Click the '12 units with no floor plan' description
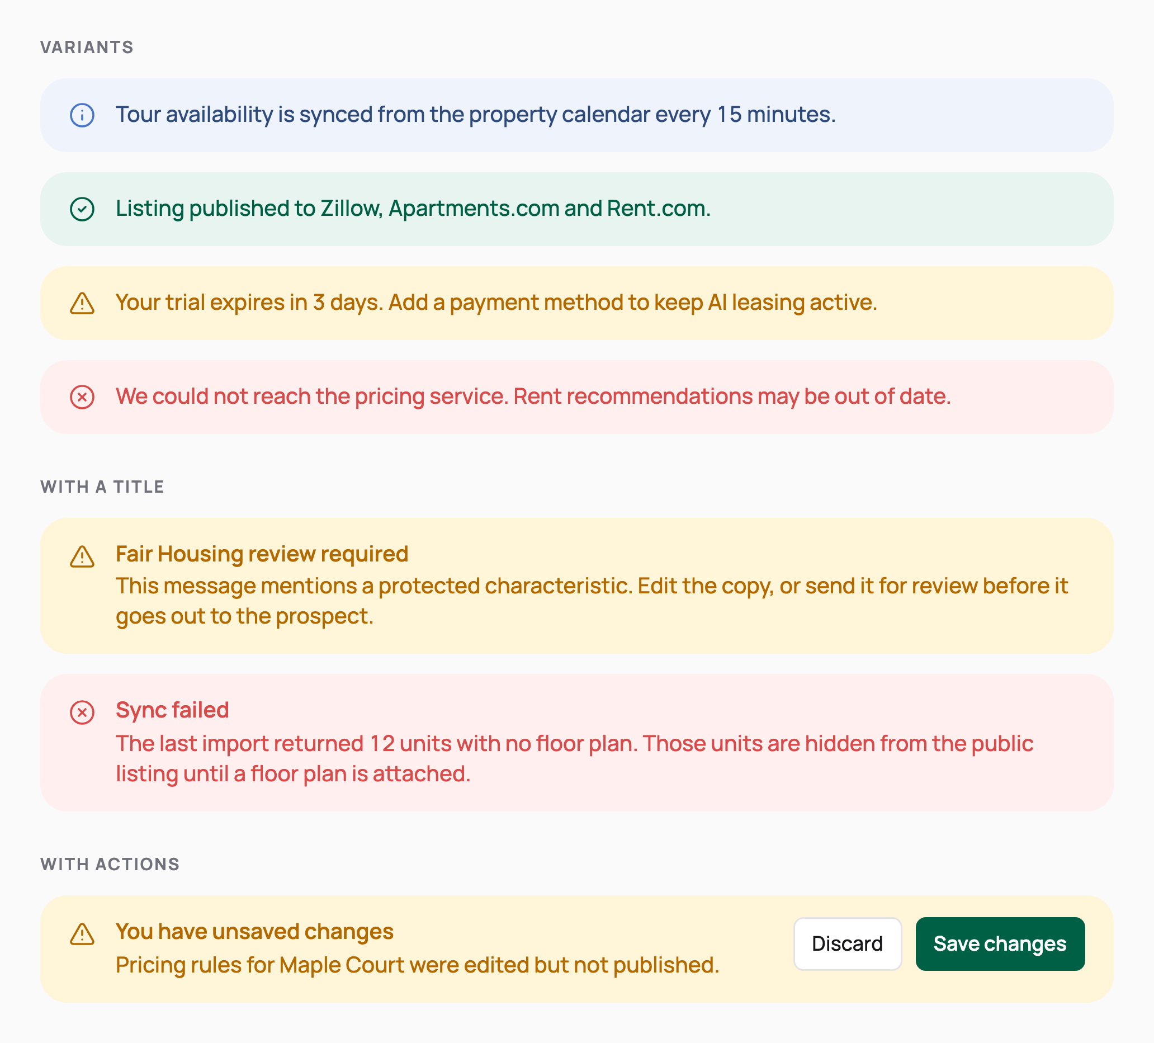The image size is (1154, 1043). pos(574,758)
